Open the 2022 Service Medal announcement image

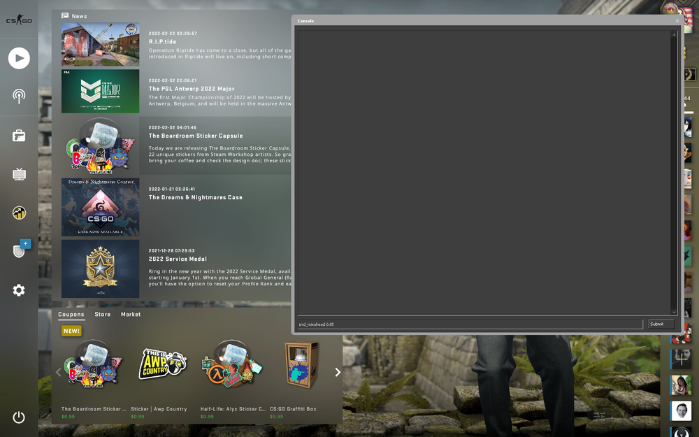100,268
